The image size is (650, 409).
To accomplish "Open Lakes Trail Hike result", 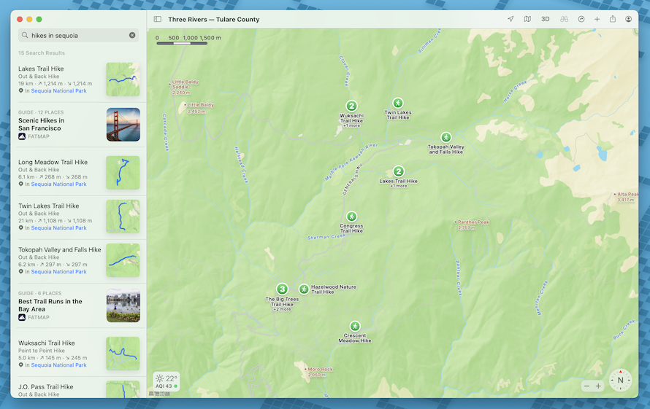I will pos(79,79).
